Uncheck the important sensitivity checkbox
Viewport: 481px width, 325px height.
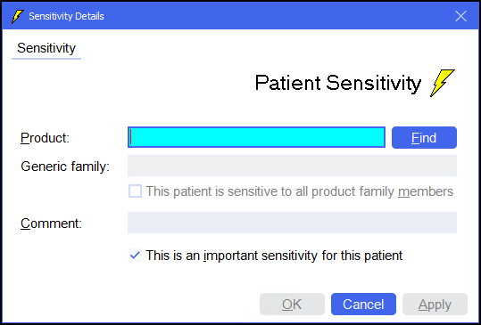pyautogui.click(x=135, y=256)
